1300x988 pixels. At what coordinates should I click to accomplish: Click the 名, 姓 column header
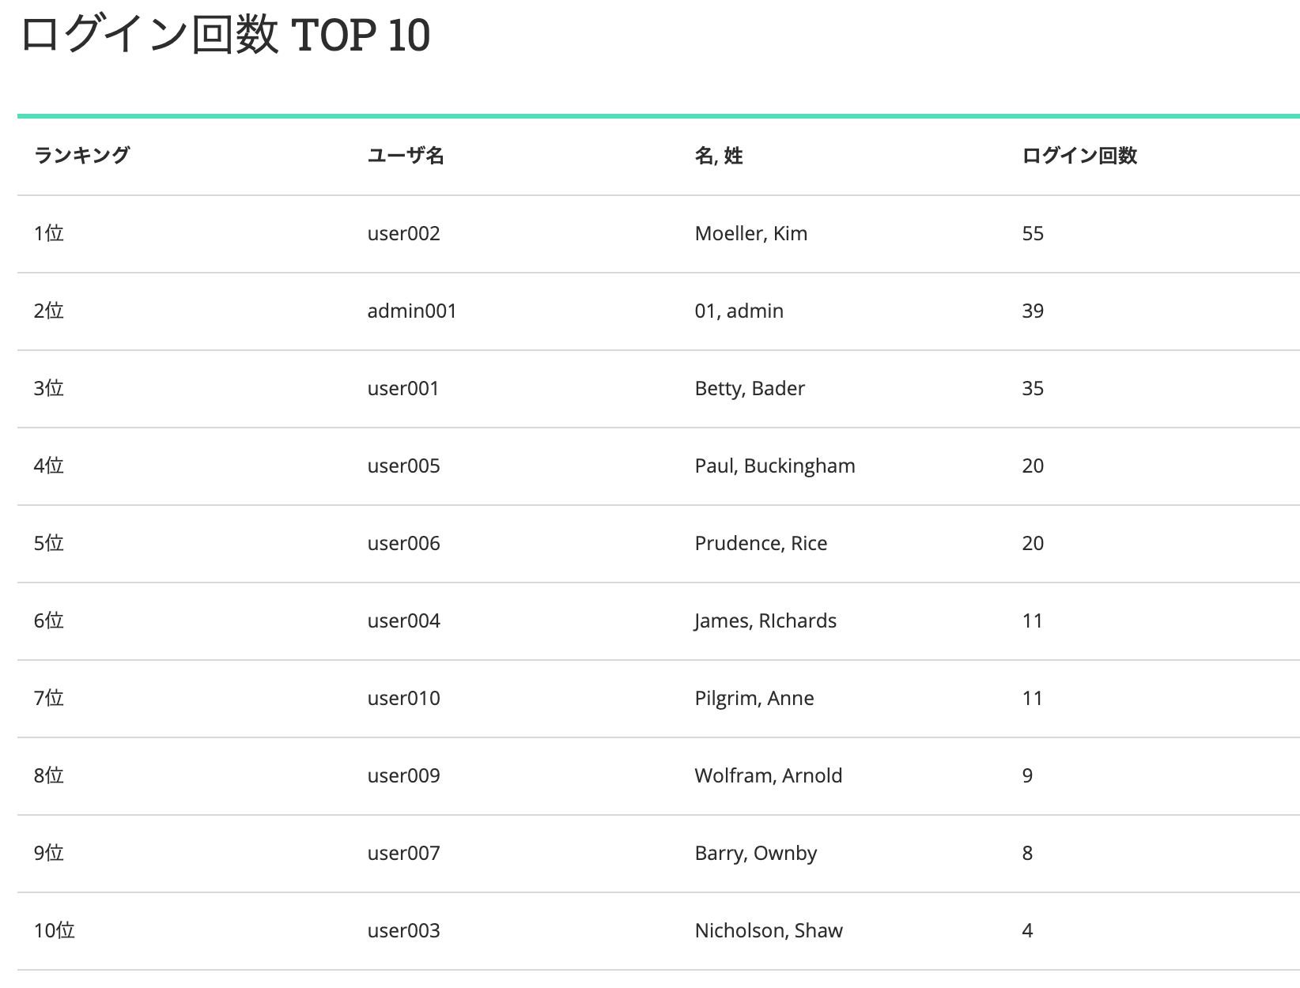pyautogui.click(x=719, y=156)
